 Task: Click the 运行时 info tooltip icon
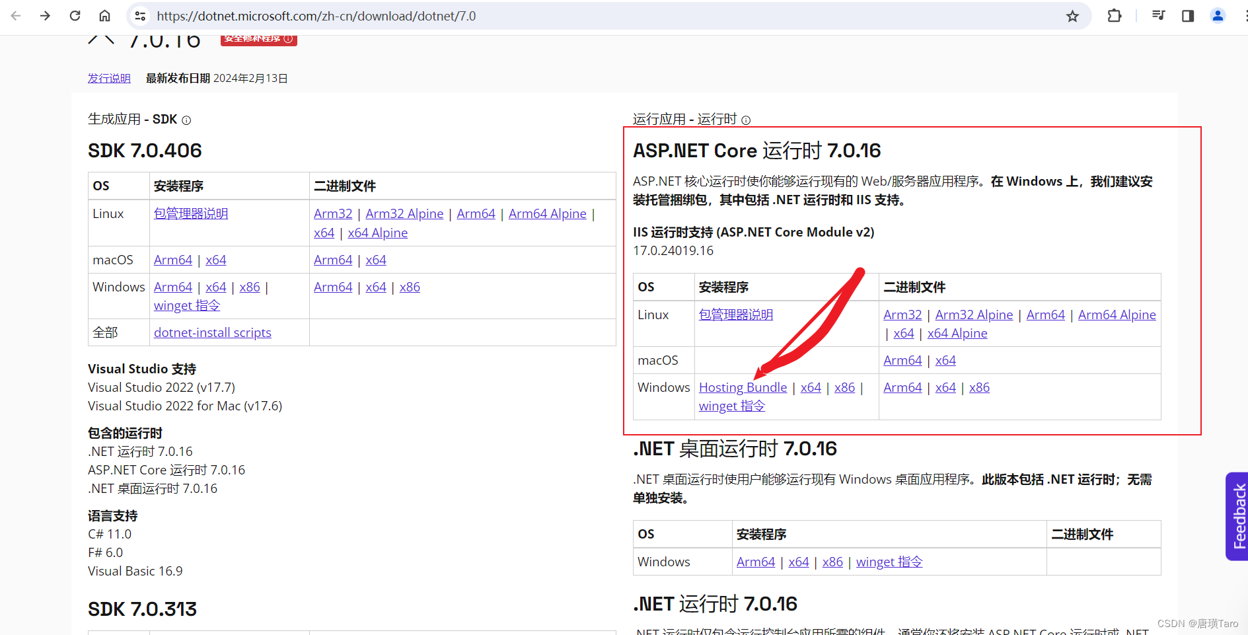pos(745,120)
